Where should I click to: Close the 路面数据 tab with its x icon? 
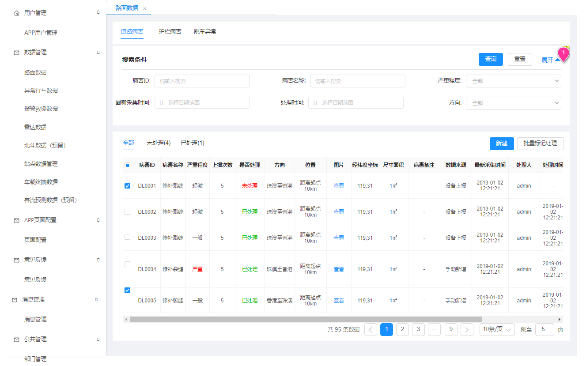coord(144,8)
